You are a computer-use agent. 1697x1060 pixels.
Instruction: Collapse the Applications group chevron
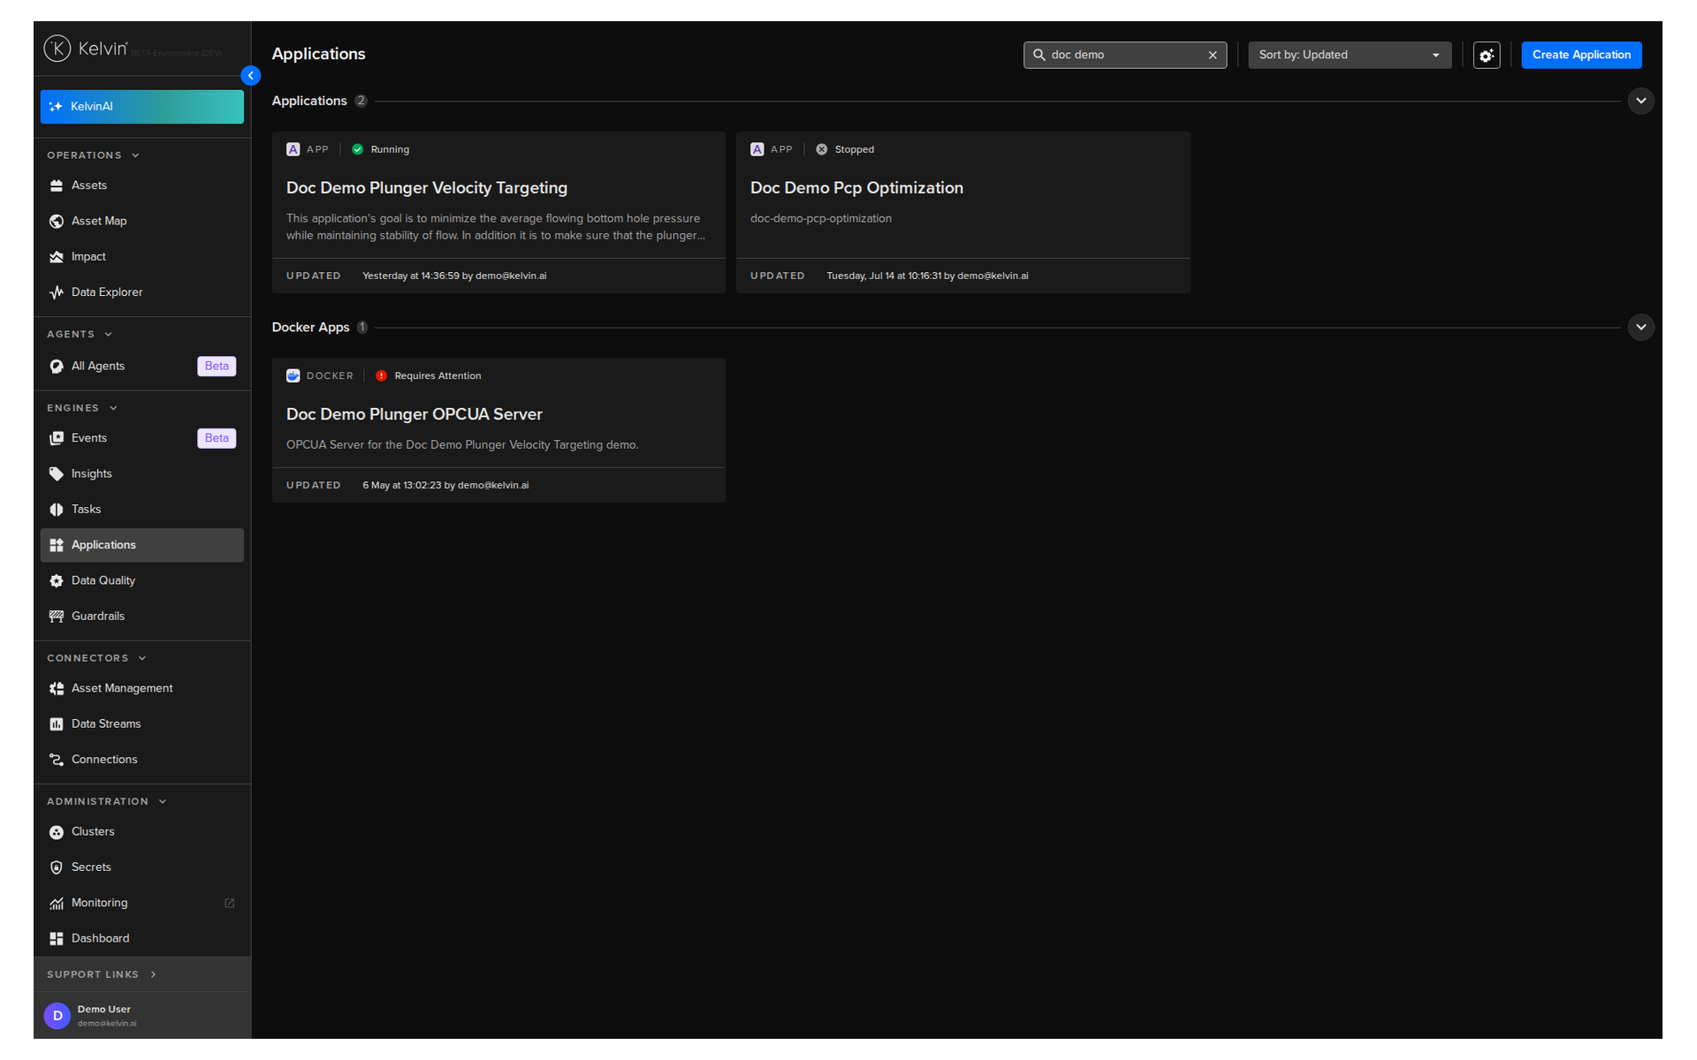(x=1640, y=101)
